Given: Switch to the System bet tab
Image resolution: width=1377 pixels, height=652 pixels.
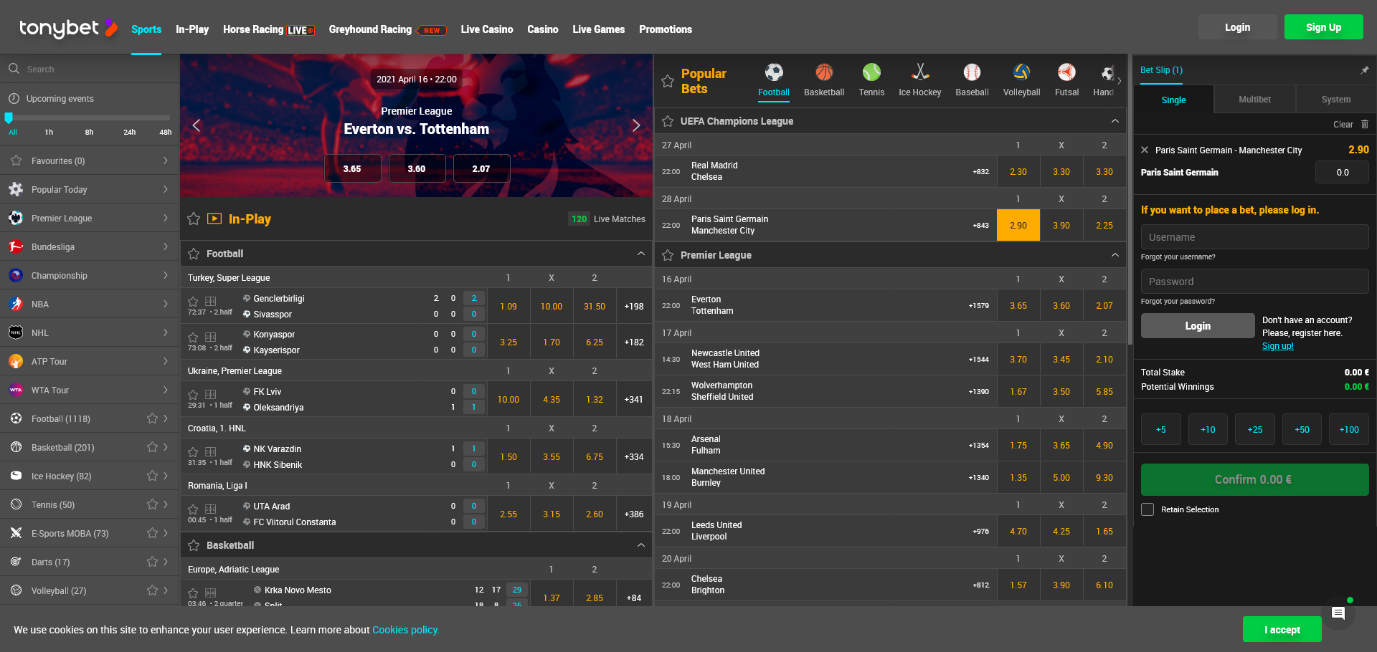Looking at the screenshot, I should 1335,100.
